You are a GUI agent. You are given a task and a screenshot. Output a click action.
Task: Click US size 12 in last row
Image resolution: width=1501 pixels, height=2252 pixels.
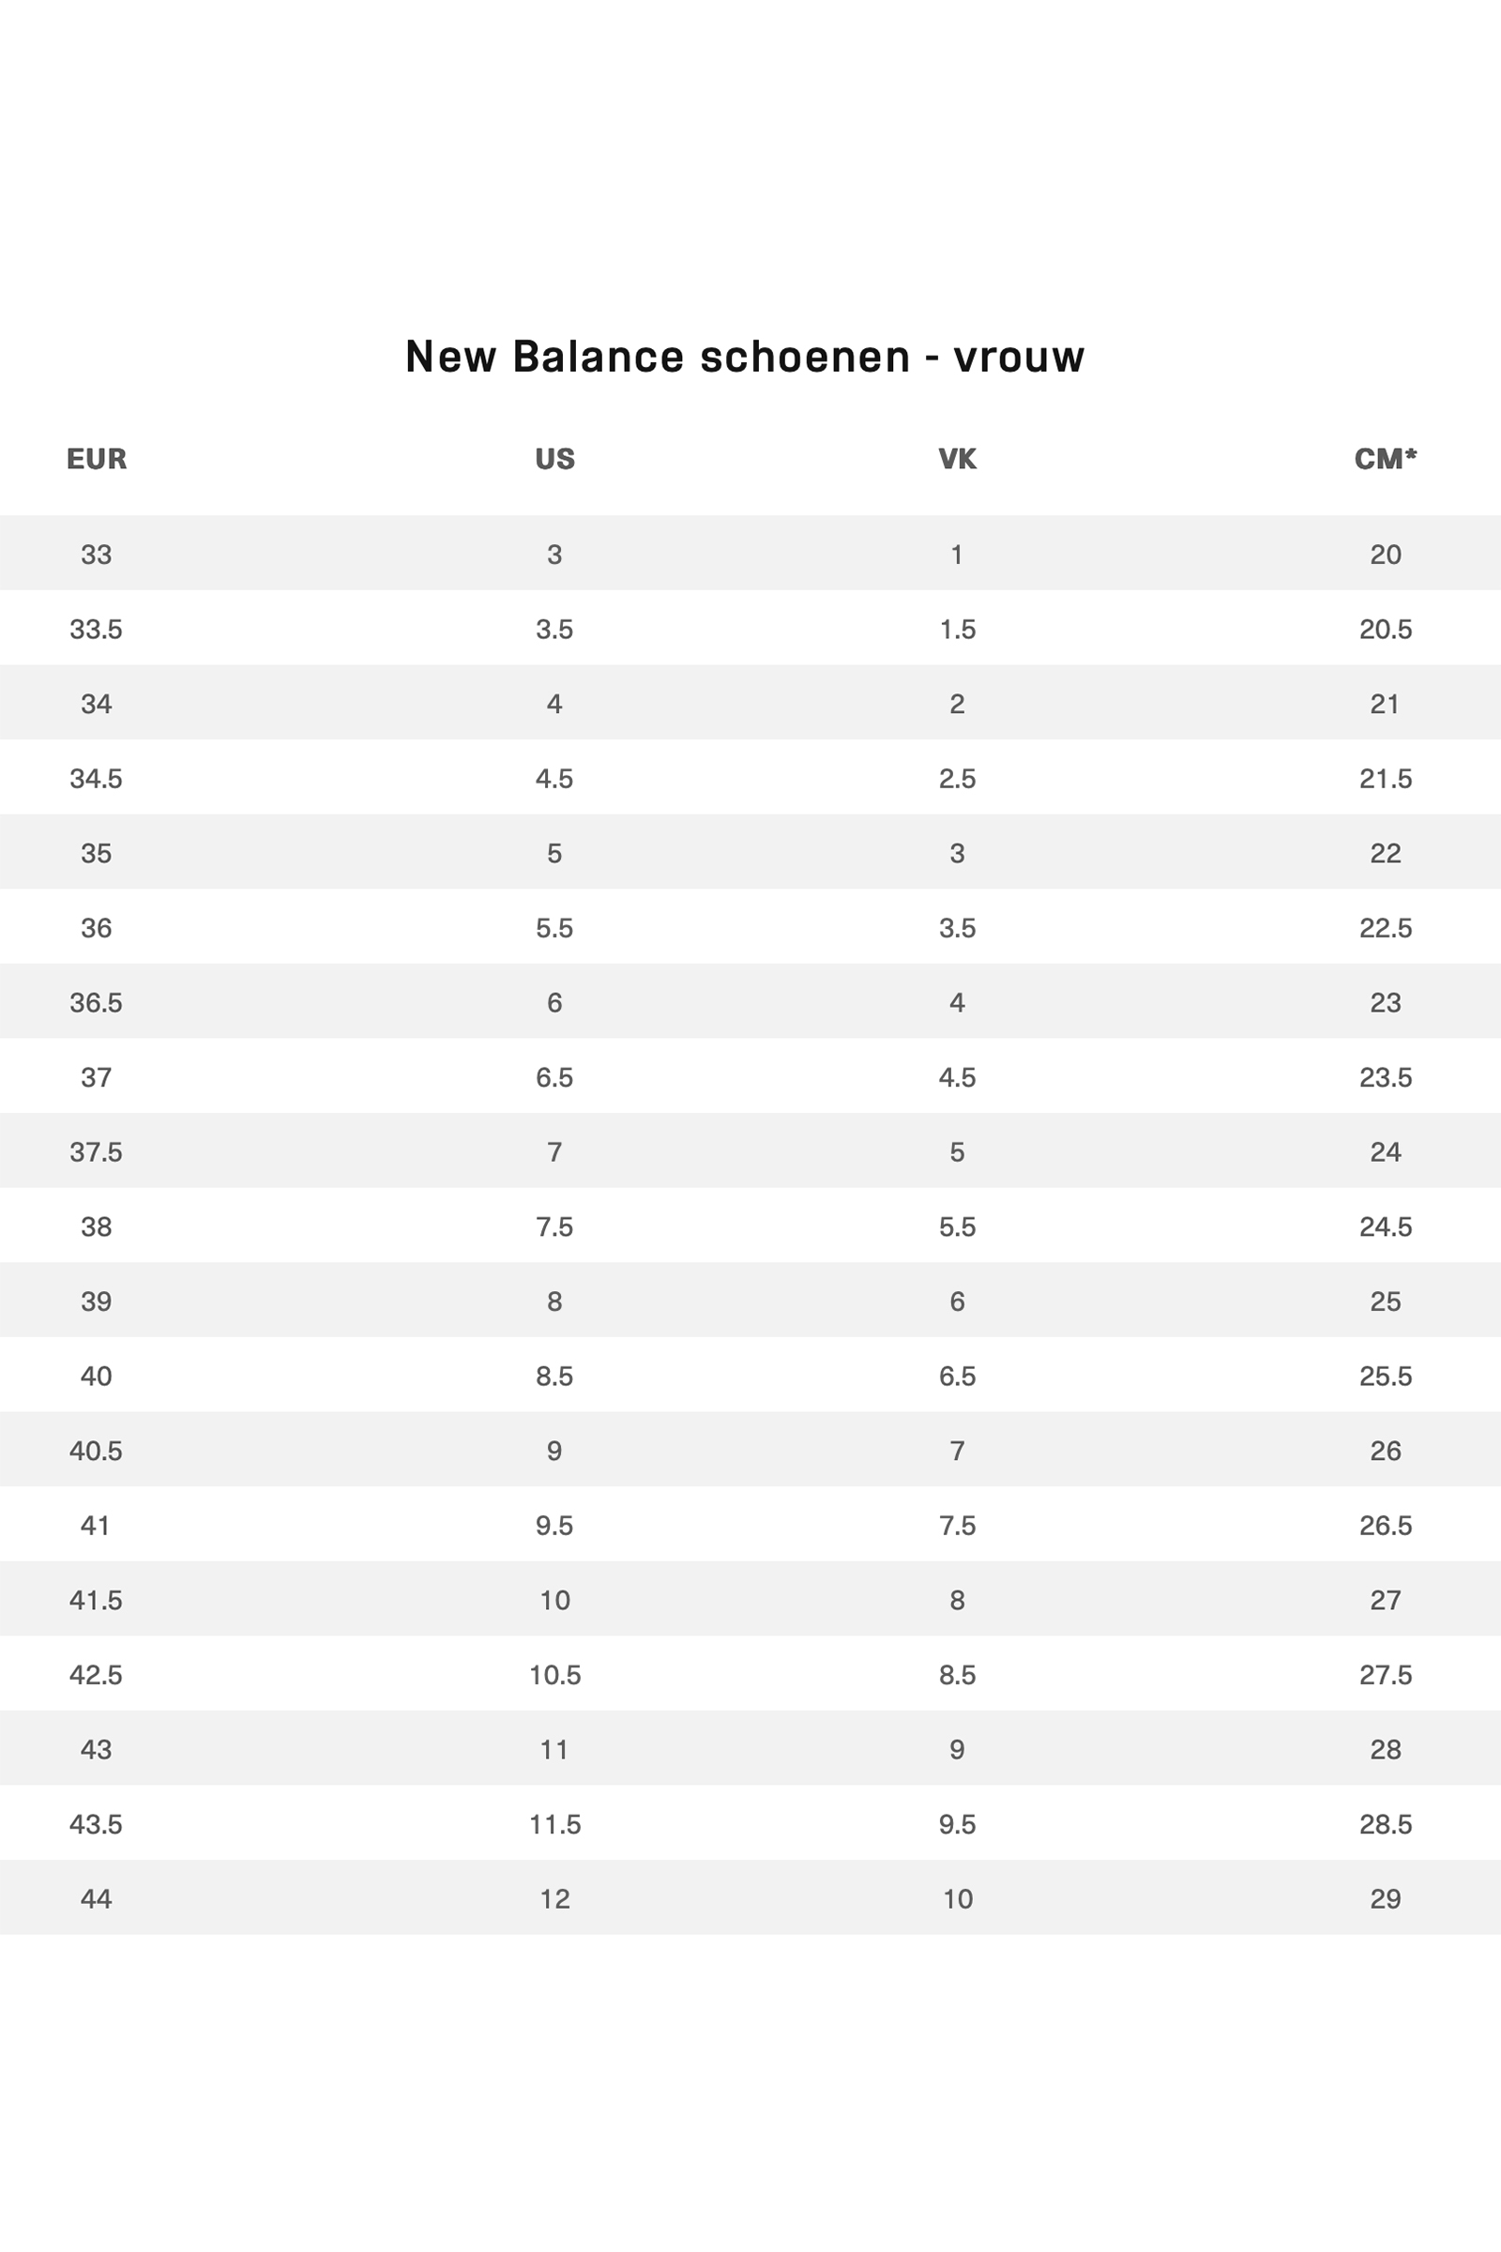tap(555, 1898)
